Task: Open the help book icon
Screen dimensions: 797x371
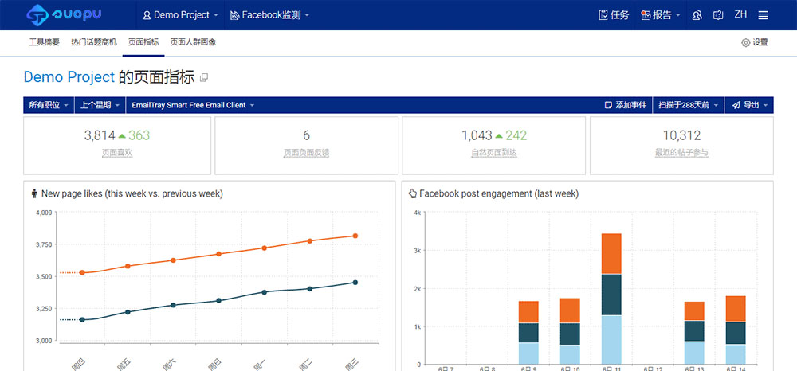Action: click(719, 15)
